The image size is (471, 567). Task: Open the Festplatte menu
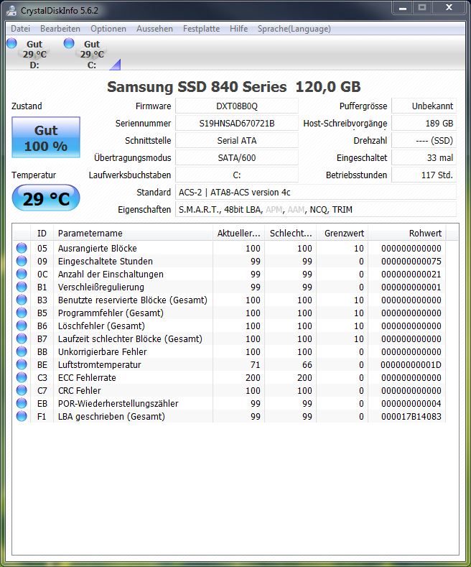tap(201, 29)
